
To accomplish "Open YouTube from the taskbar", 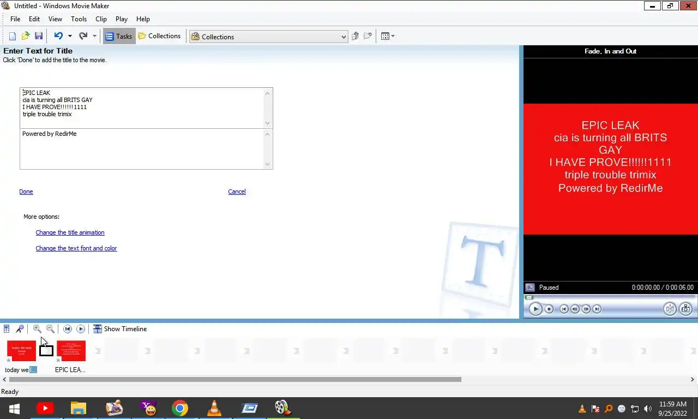I will coord(45,408).
